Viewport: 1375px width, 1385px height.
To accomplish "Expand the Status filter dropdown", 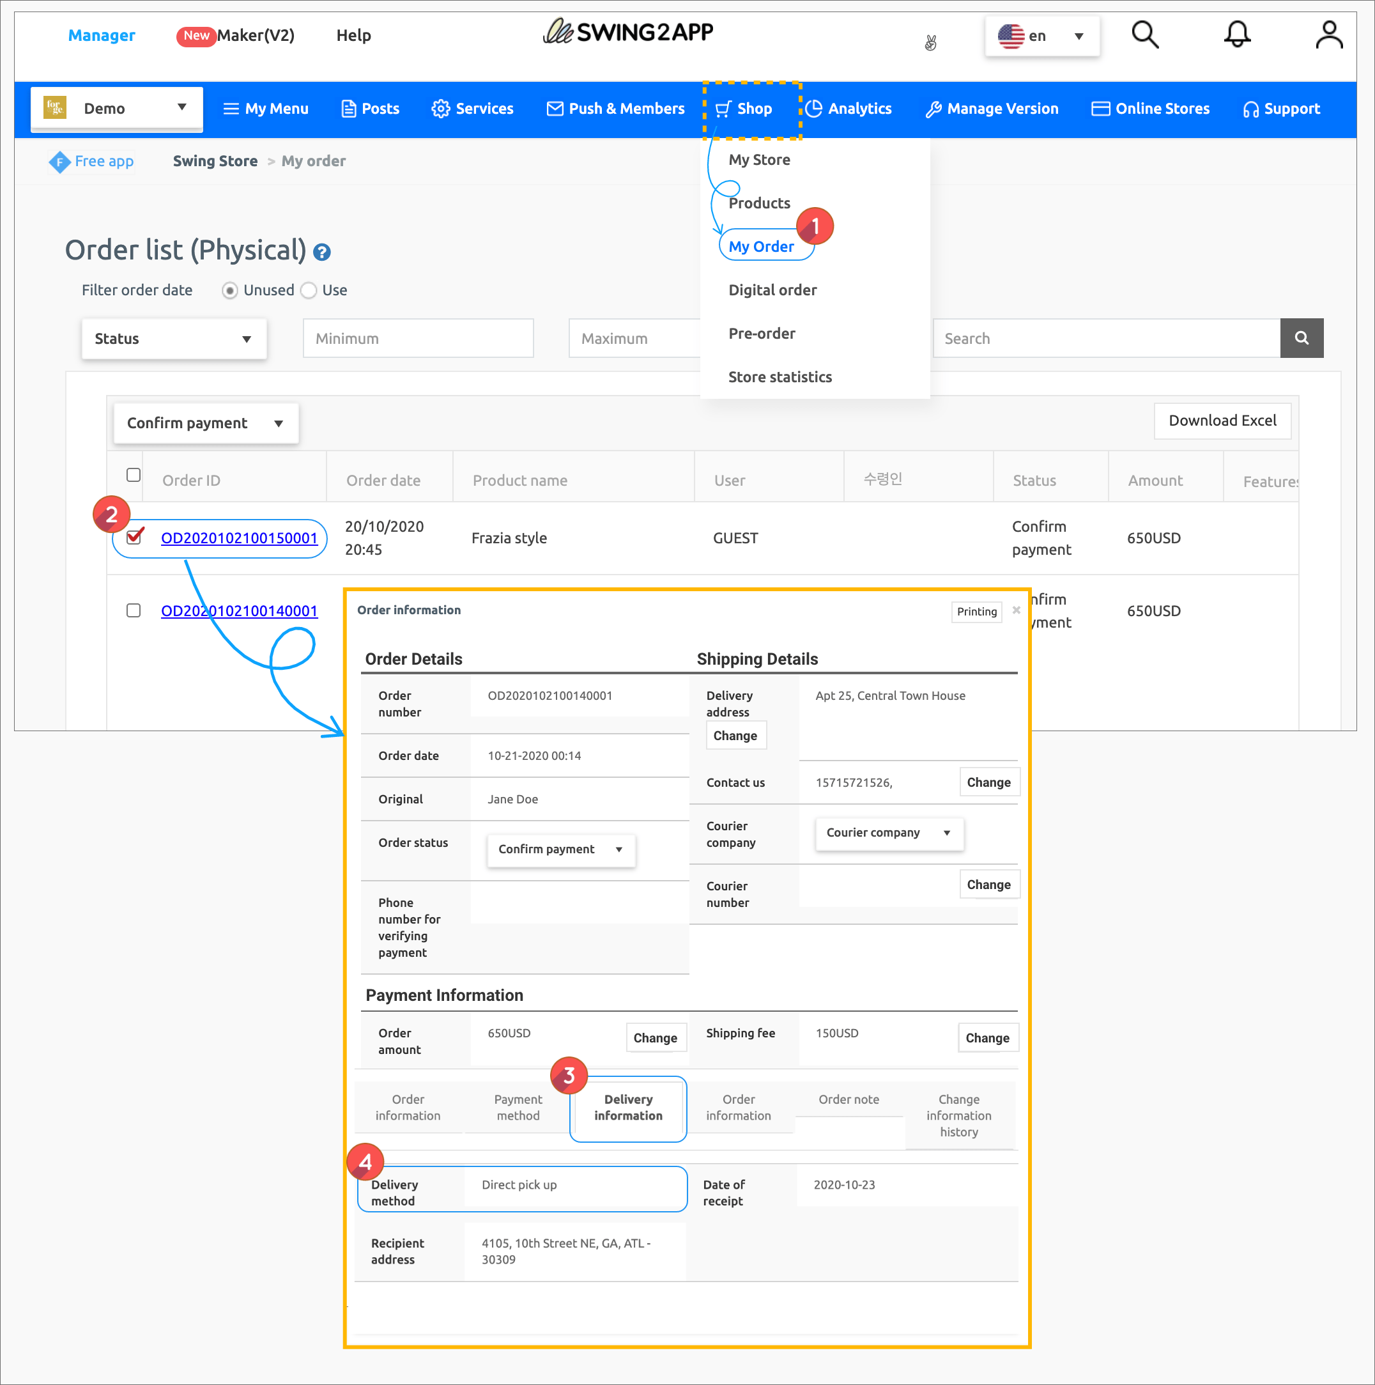I will pyautogui.click(x=173, y=338).
